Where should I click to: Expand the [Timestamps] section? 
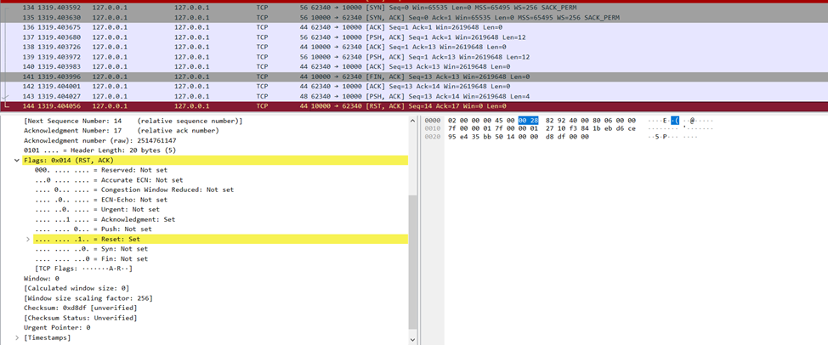pyautogui.click(x=18, y=337)
